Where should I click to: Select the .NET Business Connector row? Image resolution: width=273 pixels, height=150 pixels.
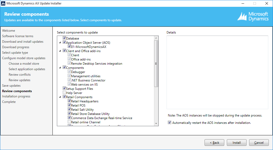click(88, 80)
